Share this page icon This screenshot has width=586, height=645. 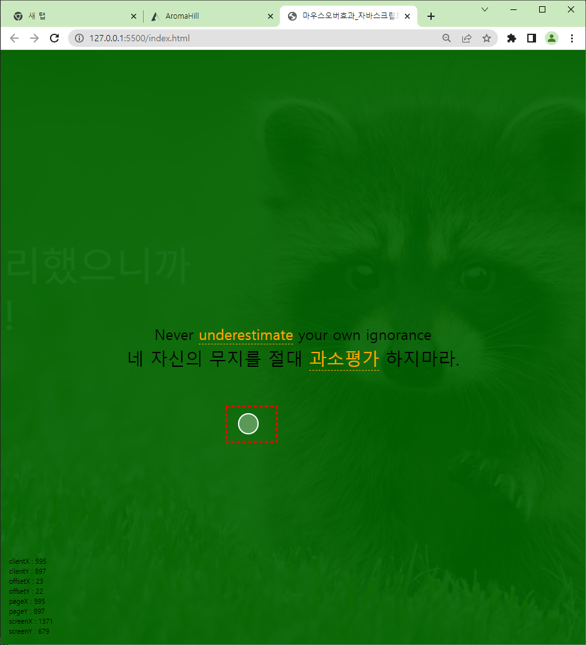pos(467,38)
